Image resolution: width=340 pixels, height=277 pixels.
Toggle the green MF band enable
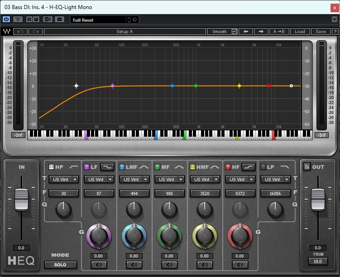(157, 167)
